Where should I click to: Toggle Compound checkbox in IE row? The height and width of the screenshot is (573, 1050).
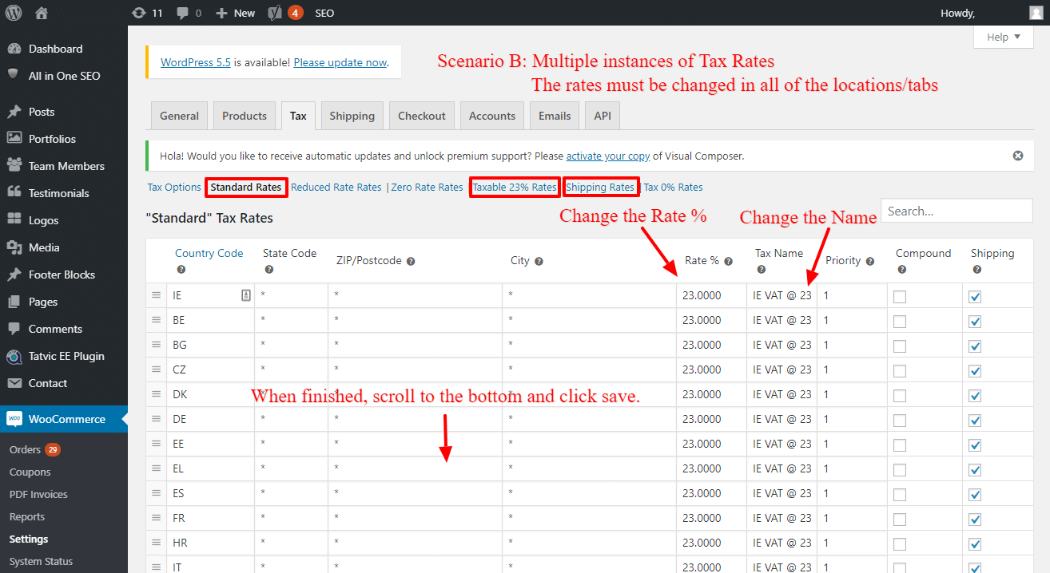click(900, 296)
